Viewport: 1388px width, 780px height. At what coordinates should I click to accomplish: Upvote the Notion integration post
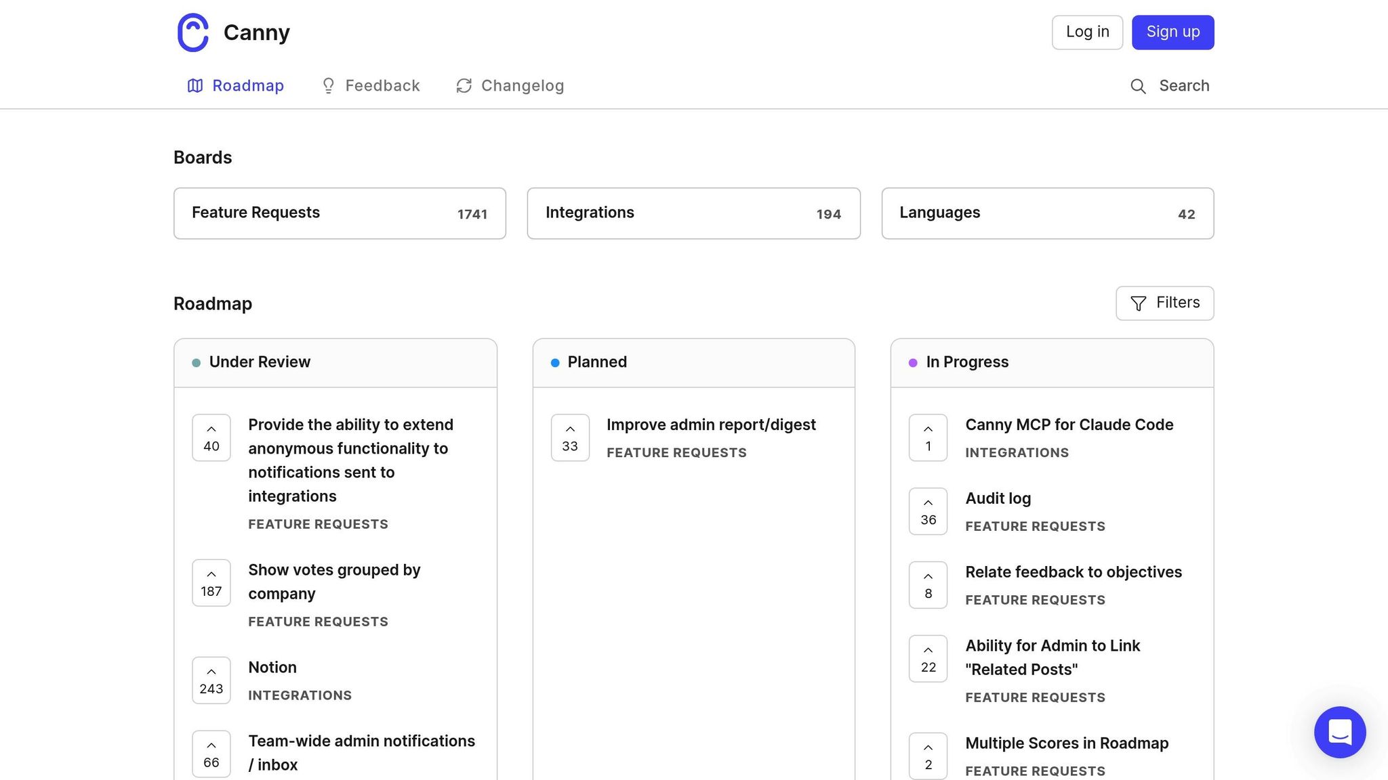[211, 680]
